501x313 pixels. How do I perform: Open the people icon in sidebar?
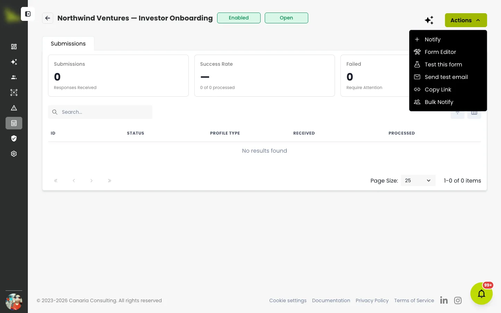tap(14, 77)
